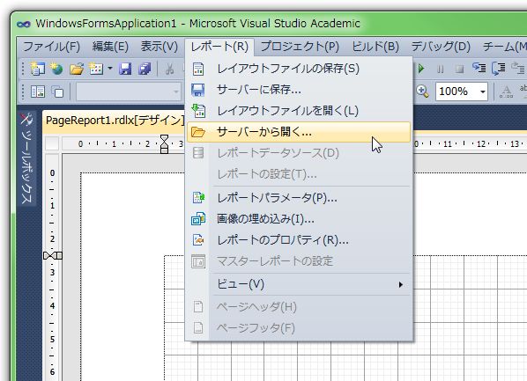Open the Add New Item dropdown arrow

pyautogui.click(x=110, y=69)
